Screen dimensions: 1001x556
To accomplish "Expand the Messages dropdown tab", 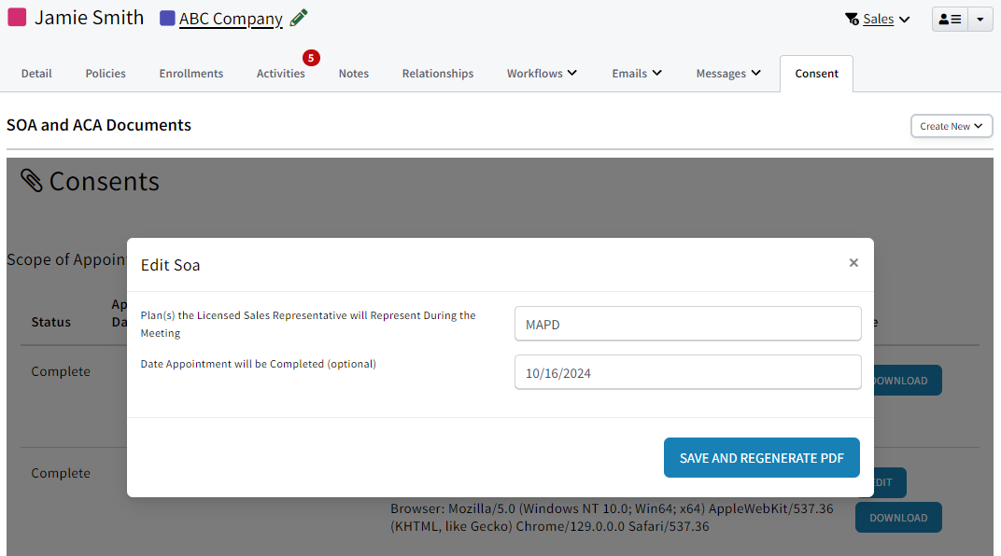I will (x=728, y=74).
